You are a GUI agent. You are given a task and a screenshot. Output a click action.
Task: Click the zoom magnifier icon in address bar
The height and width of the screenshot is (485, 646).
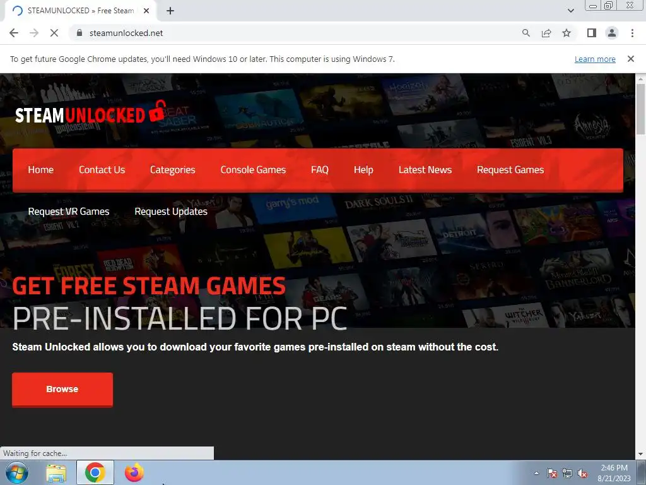(526, 33)
